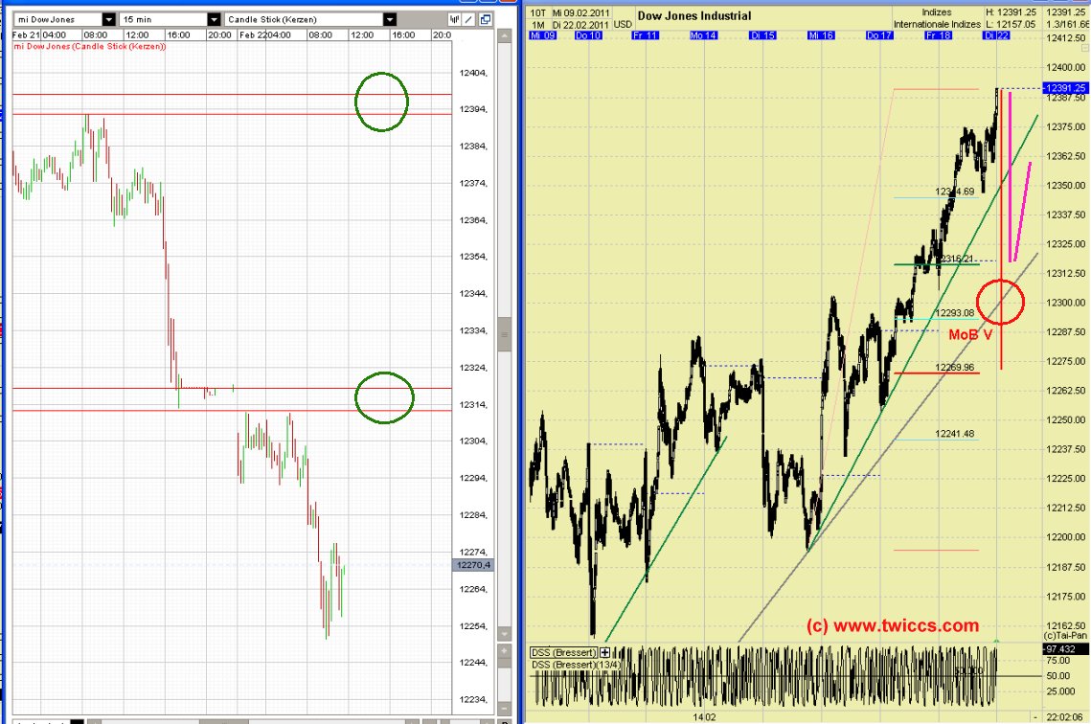Click the USD currency label
This screenshot has width=1091, height=724.
(x=623, y=24)
